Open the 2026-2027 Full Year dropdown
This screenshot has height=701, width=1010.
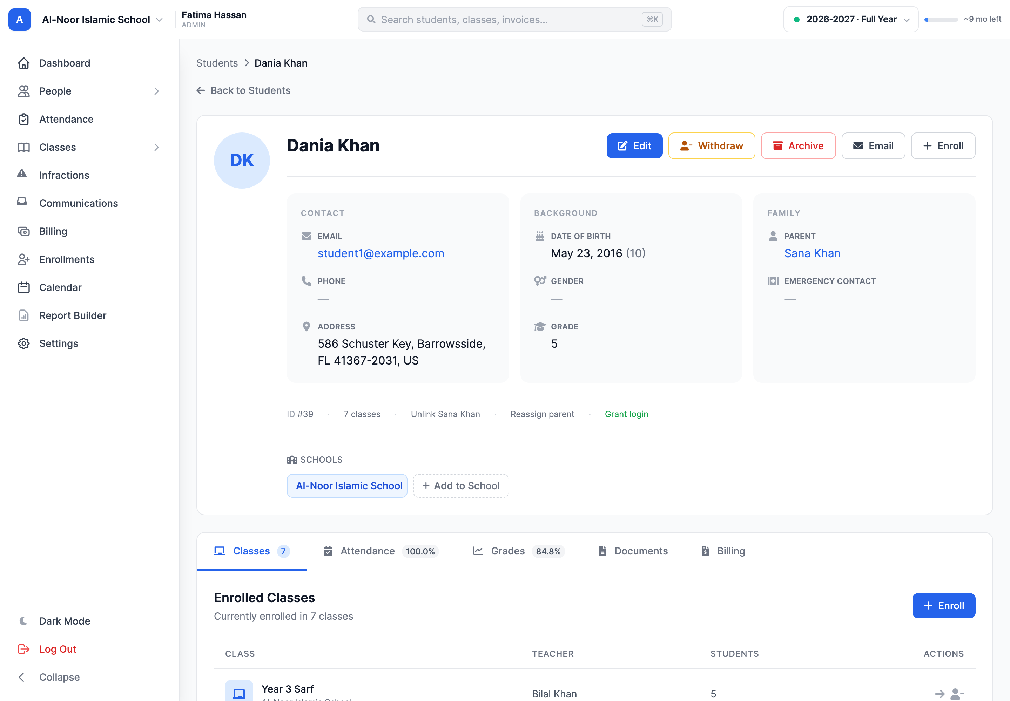tap(850, 19)
